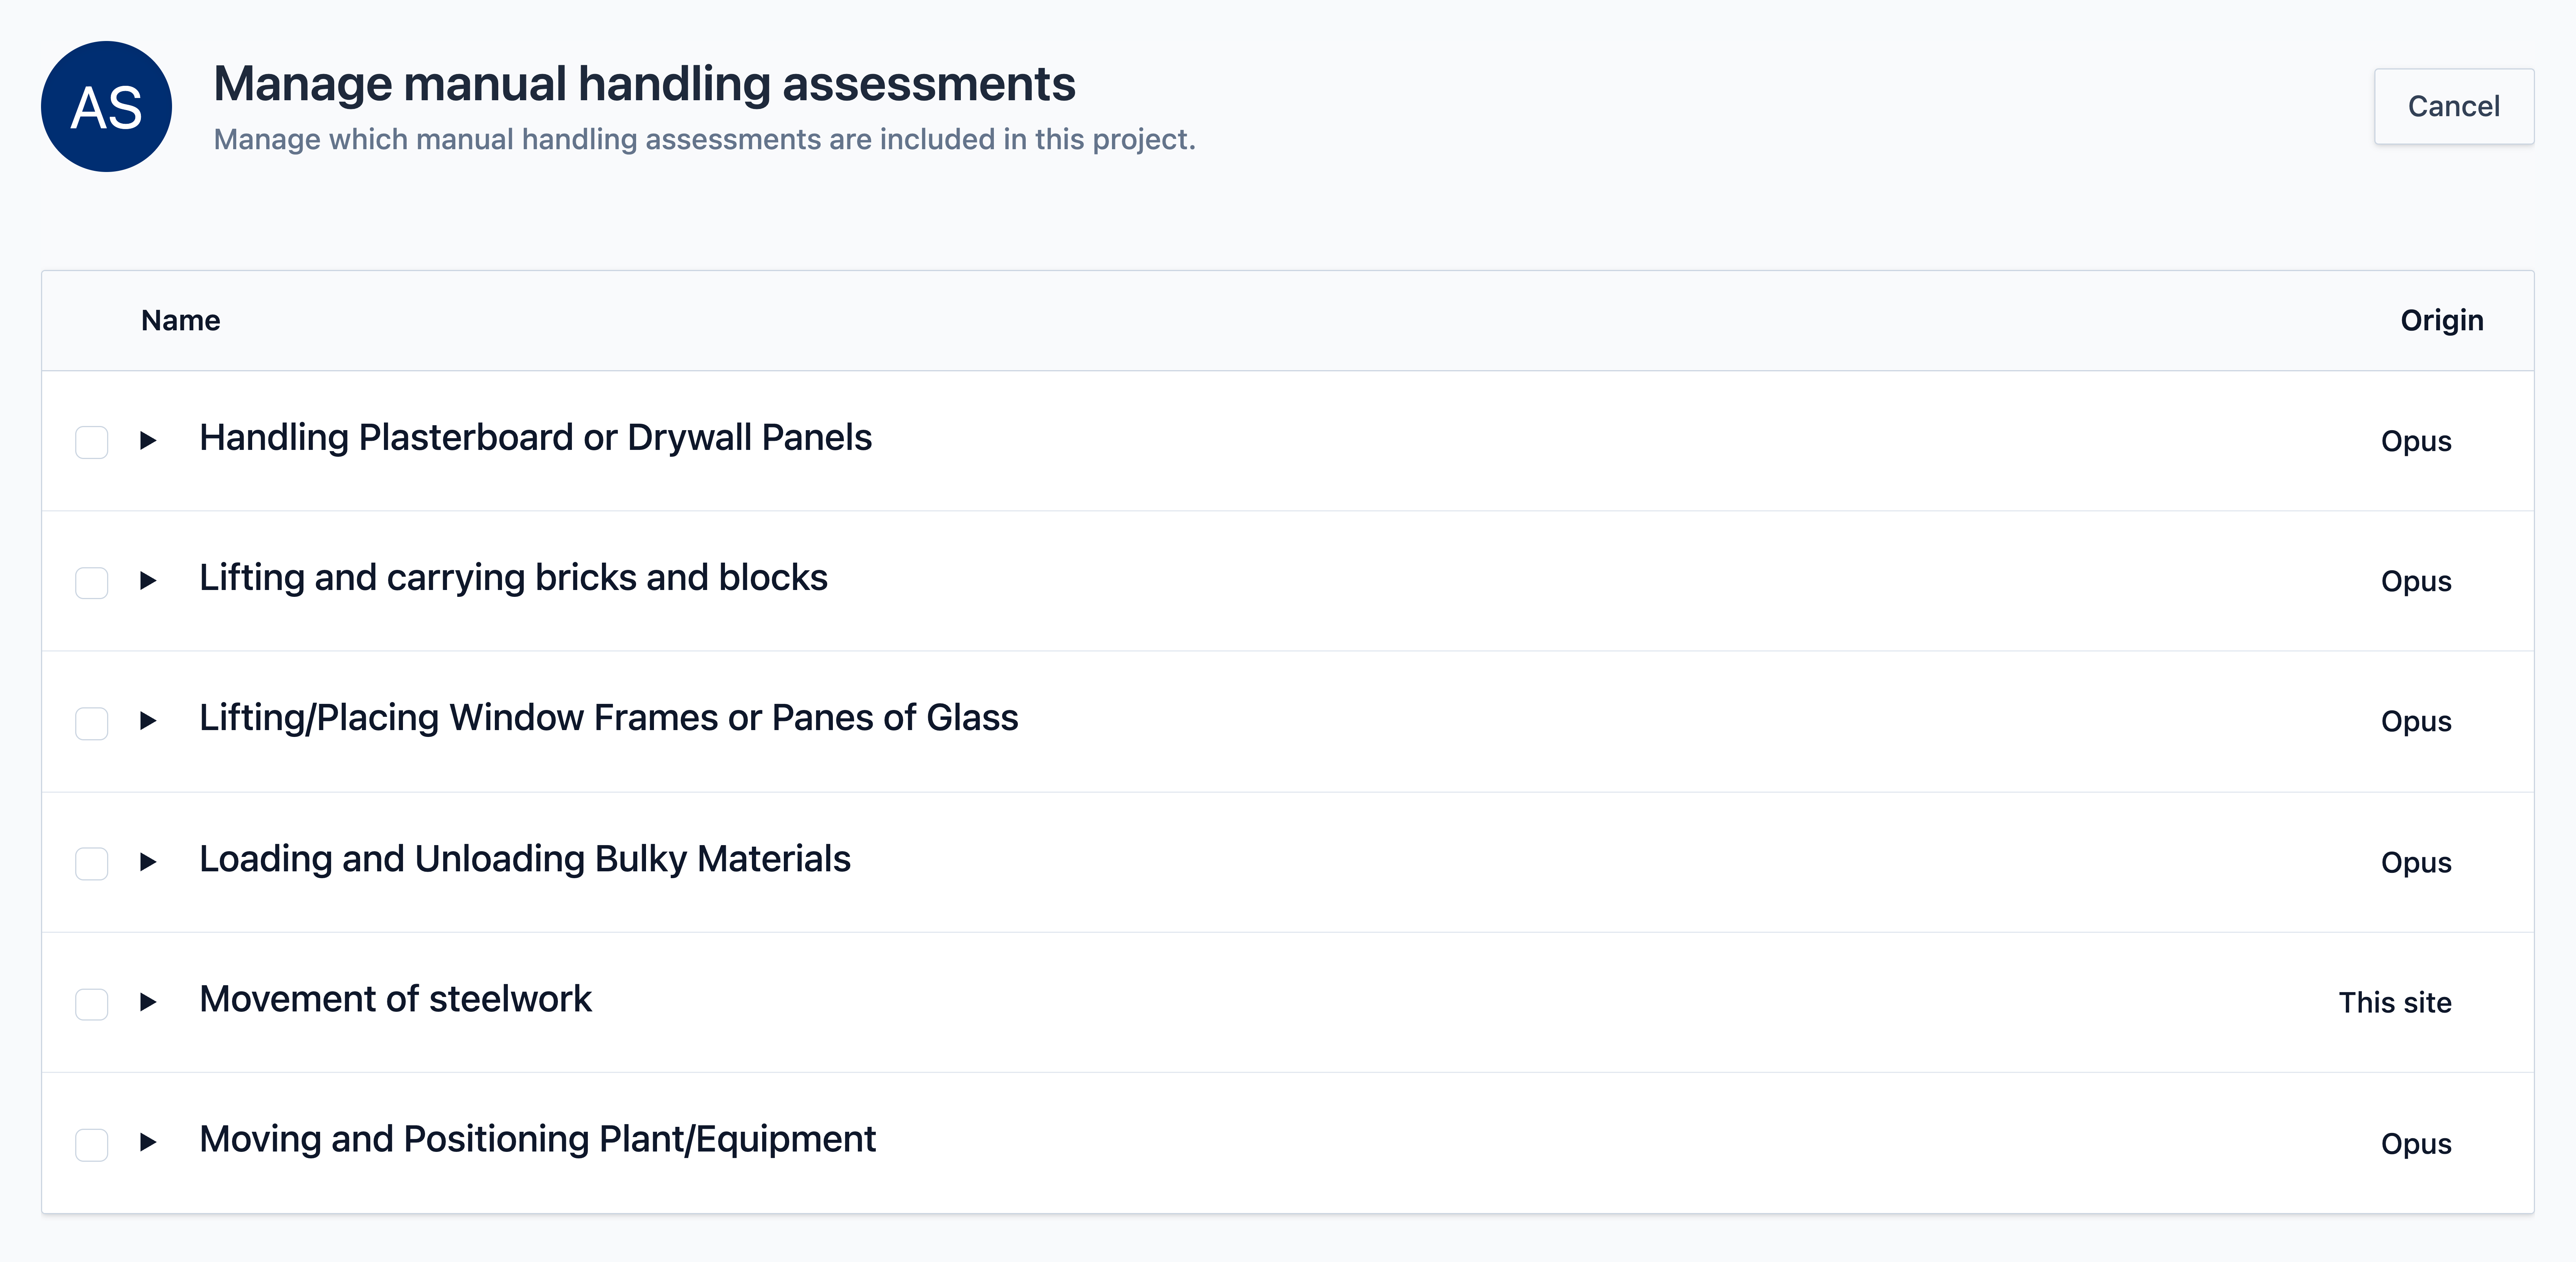The width and height of the screenshot is (2576, 1262).
Task: Click the AS avatar circle
Action: coord(106,106)
